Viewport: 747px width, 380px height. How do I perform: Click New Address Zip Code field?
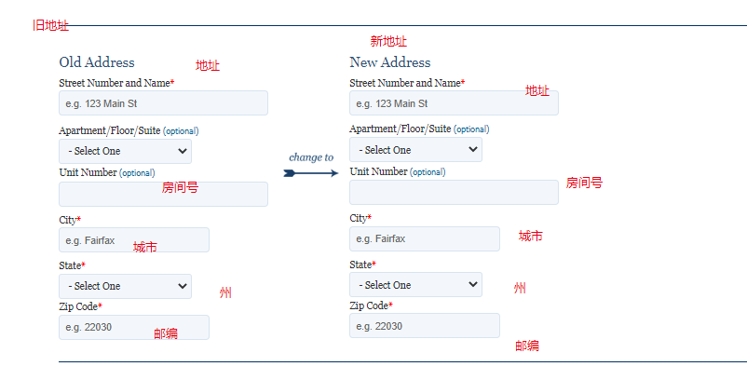coord(425,326)
